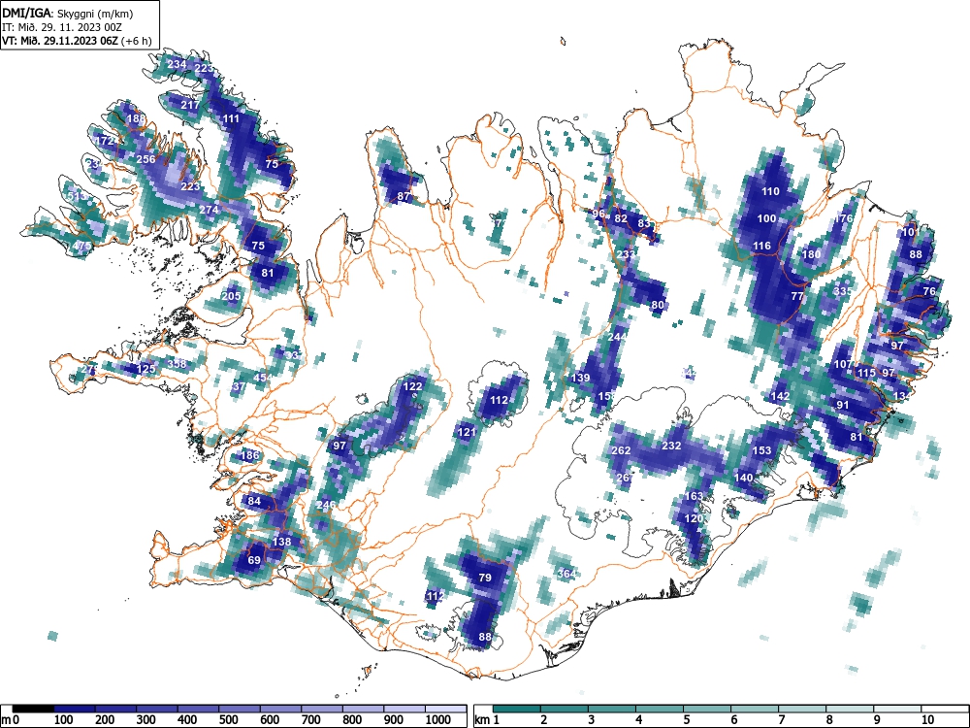Click the map value '246'

(325, 505)
